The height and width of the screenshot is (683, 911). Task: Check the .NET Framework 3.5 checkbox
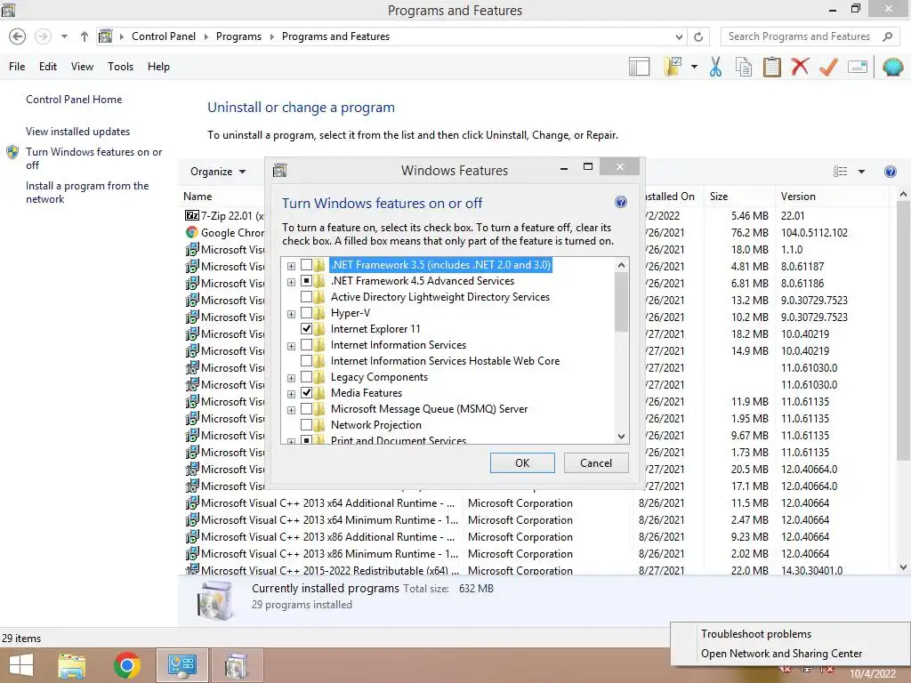[x=306, y=265]
